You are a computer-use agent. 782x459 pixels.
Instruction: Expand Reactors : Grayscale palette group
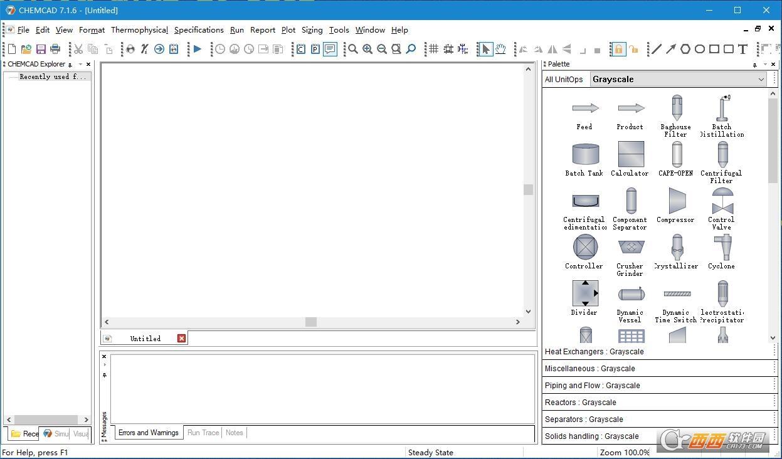[x=659, y=403]
